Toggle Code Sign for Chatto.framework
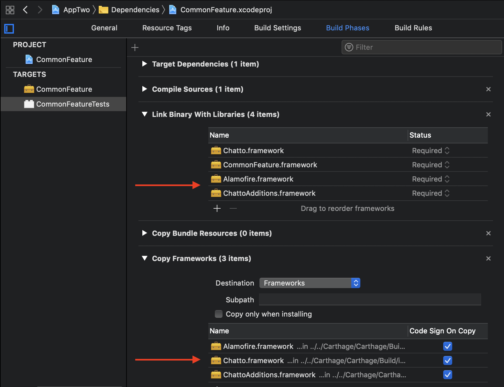The image size is (504, 387). (448, 361)
